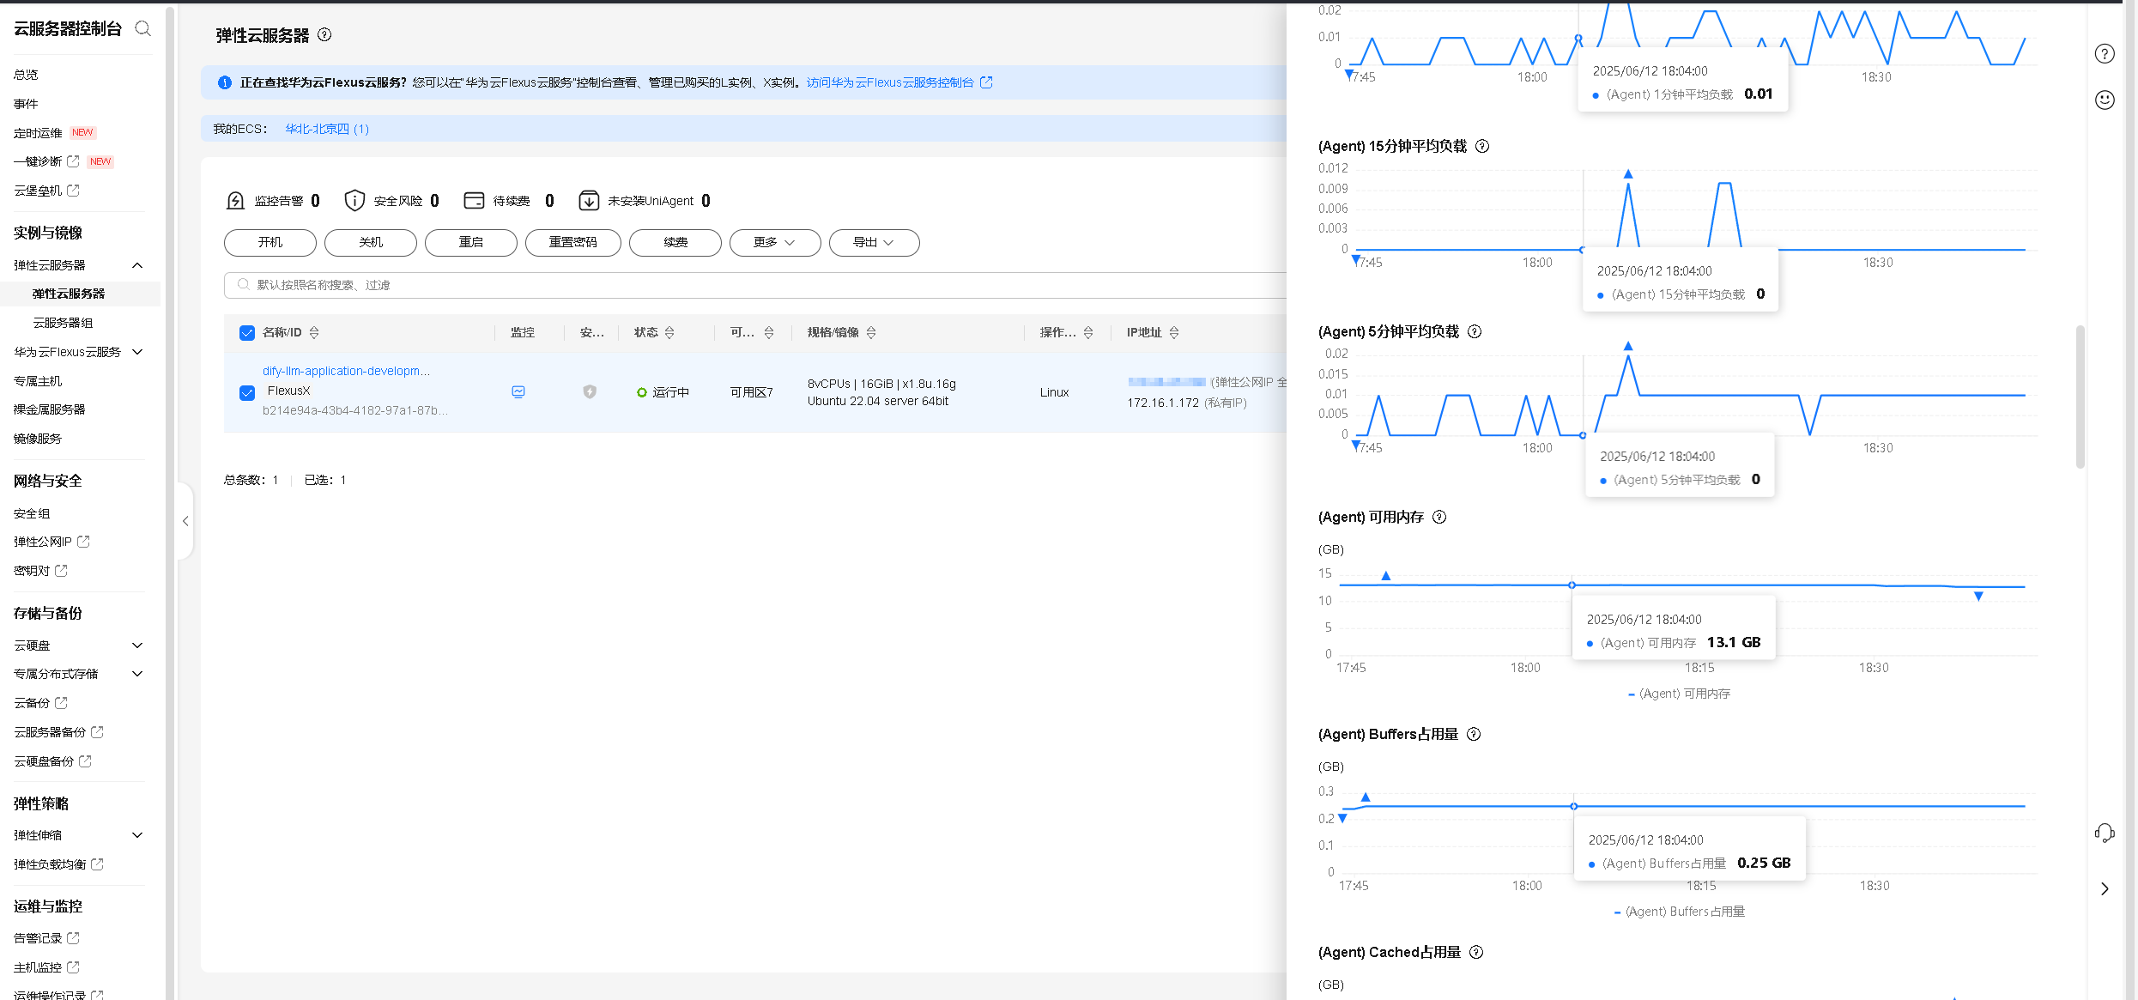Click the 未安装UniAgent download icon
The image size is (2138, 1000).
(x=589, y=200)
